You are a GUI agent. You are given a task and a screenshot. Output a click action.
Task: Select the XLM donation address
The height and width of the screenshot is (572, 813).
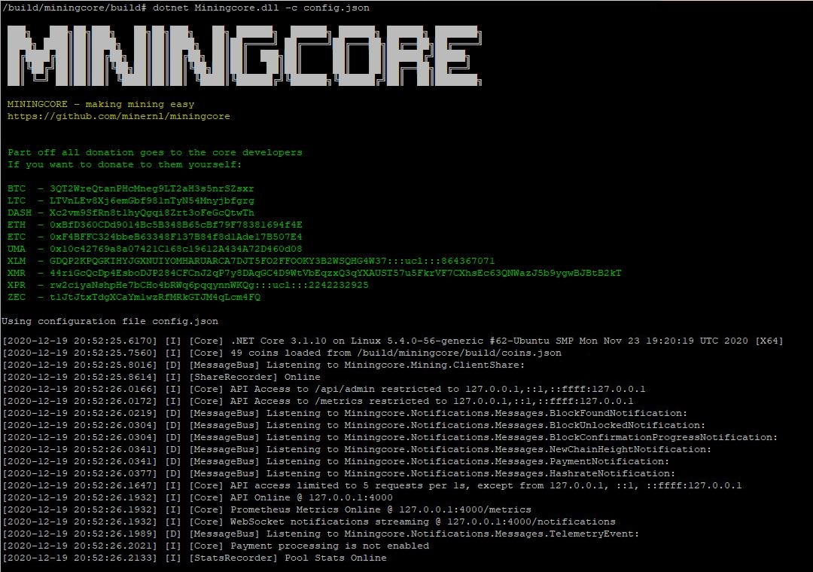click(x=273, y=261)
